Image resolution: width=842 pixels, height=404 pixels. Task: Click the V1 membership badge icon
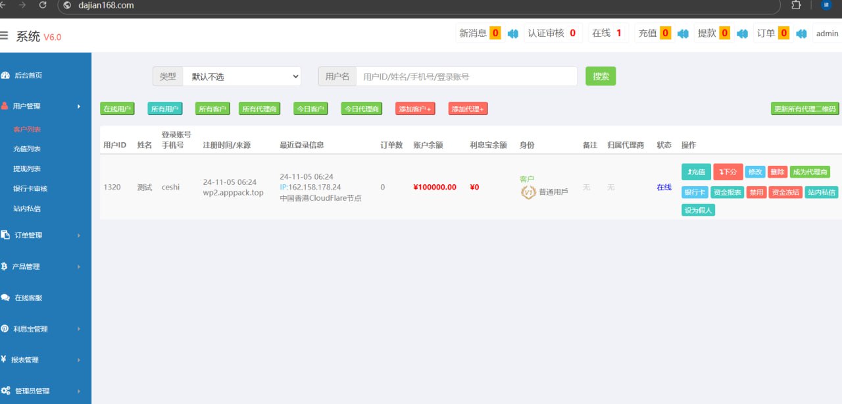pyautogui.click(x=528, y=192)
